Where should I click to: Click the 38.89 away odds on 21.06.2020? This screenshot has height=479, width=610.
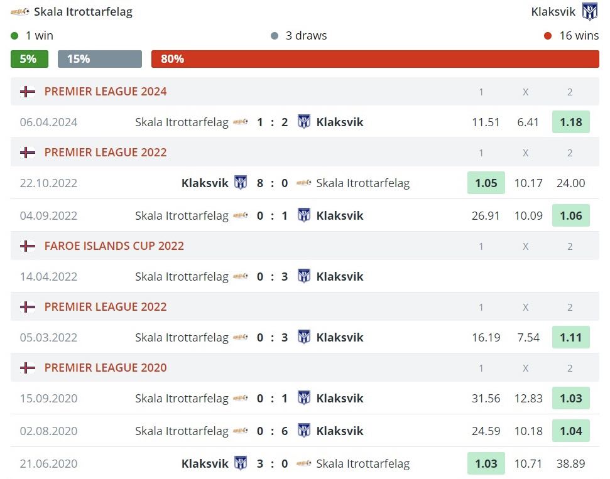pyautogui.click(x=570, y=464)
